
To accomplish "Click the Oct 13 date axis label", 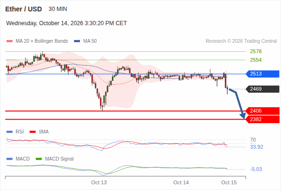I will point(99,182).
